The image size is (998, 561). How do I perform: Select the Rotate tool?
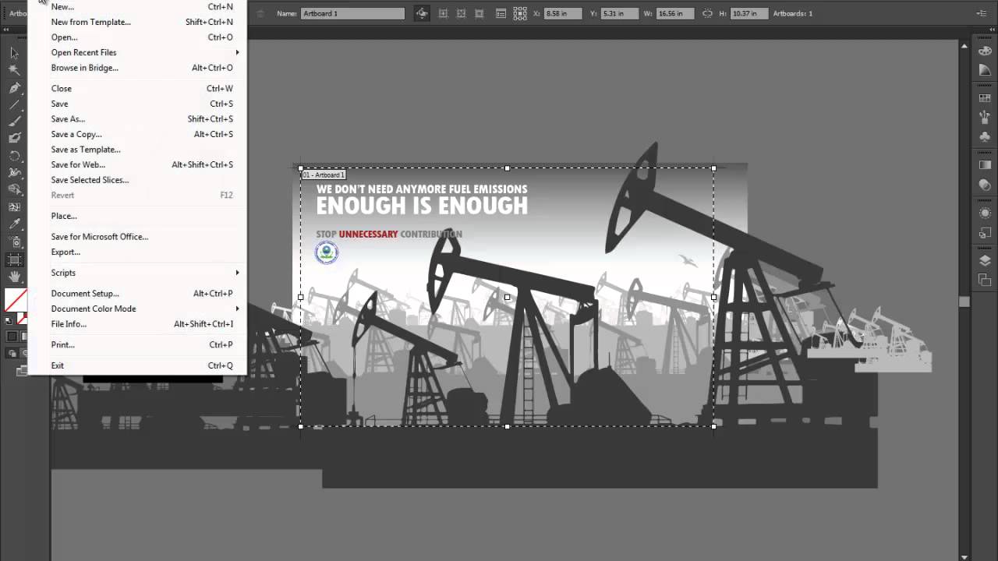click(14, 156)
